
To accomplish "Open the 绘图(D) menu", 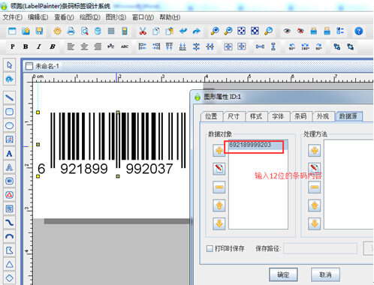I will [x=90, y=17].
